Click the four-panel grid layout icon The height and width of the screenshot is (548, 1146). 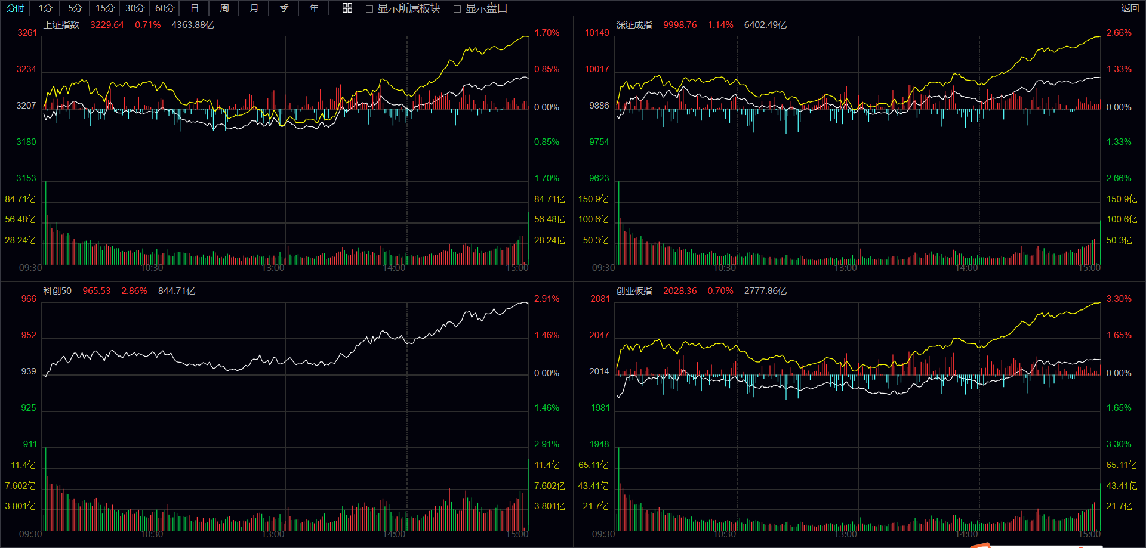pyautogui.click(x=347, y=8)
